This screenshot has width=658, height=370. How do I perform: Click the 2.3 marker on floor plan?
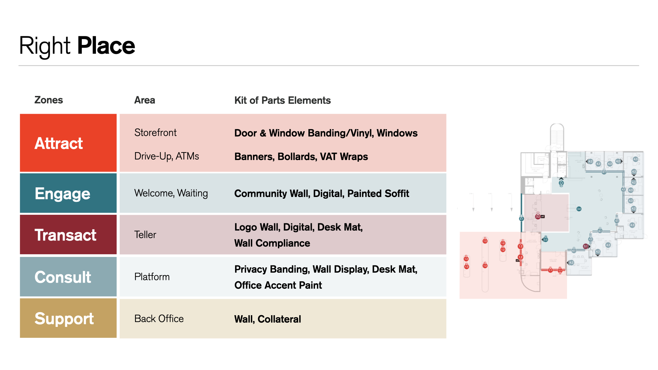coord(561,183)
